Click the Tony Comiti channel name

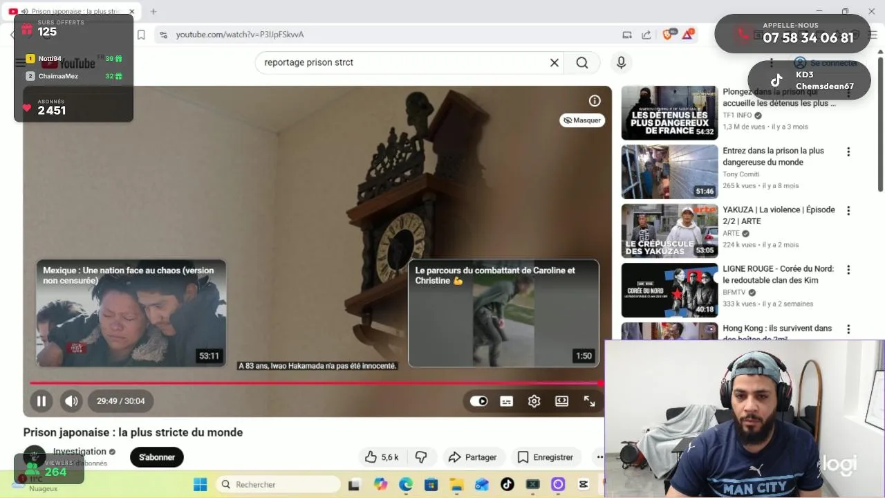coord(741,174)
